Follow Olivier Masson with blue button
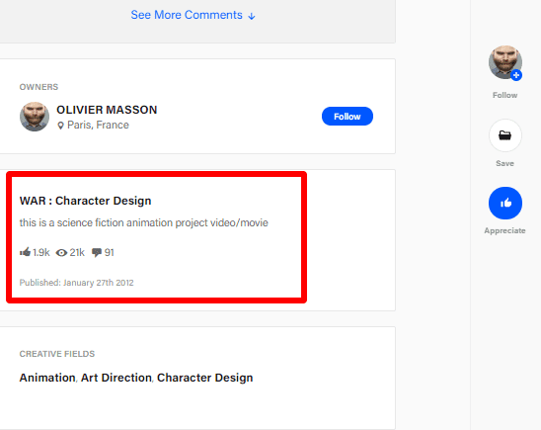The width and height of the screenshot is (541, 430). [348, 117]
